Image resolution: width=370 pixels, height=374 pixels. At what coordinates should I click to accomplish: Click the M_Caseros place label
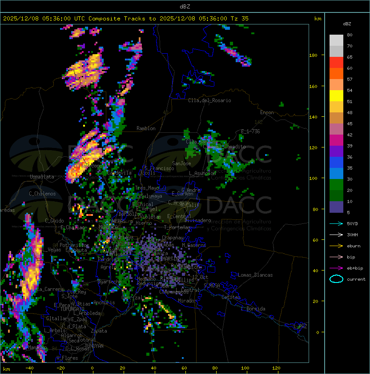[194, 245]
